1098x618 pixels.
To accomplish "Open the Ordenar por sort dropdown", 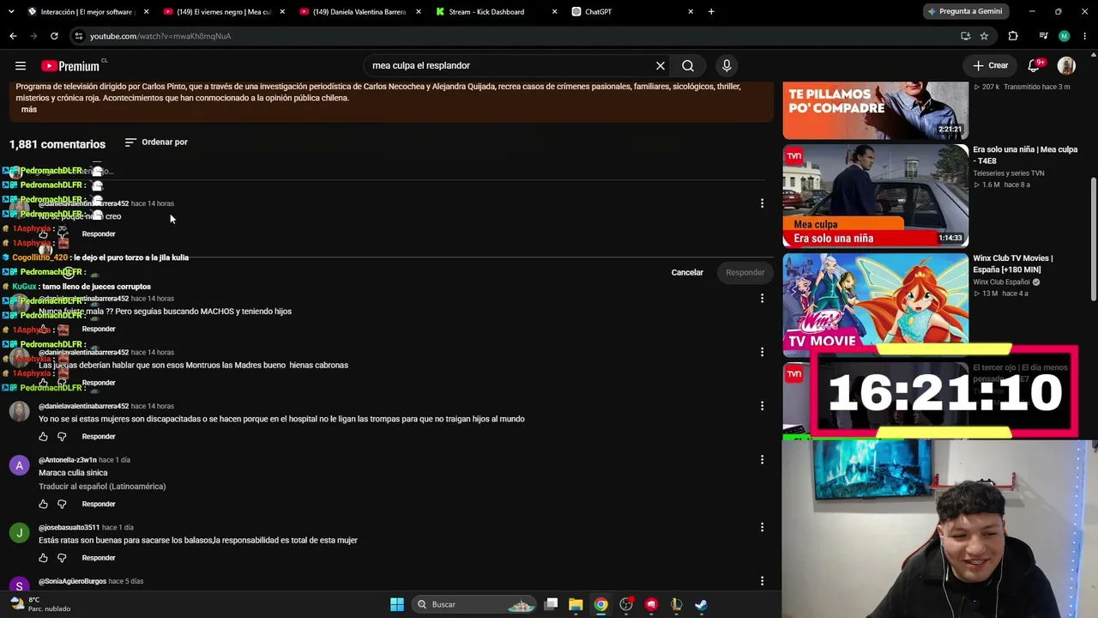I will tap(156, 142).
